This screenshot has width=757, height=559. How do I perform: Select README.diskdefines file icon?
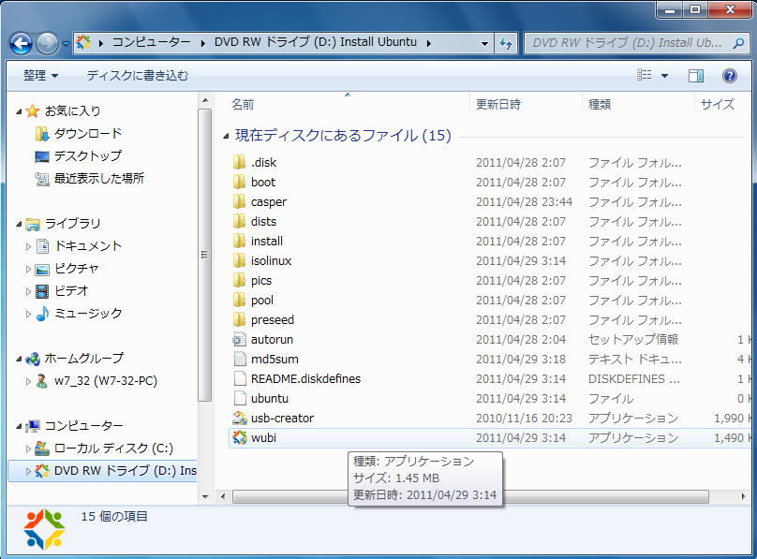[x=239, y=378]
